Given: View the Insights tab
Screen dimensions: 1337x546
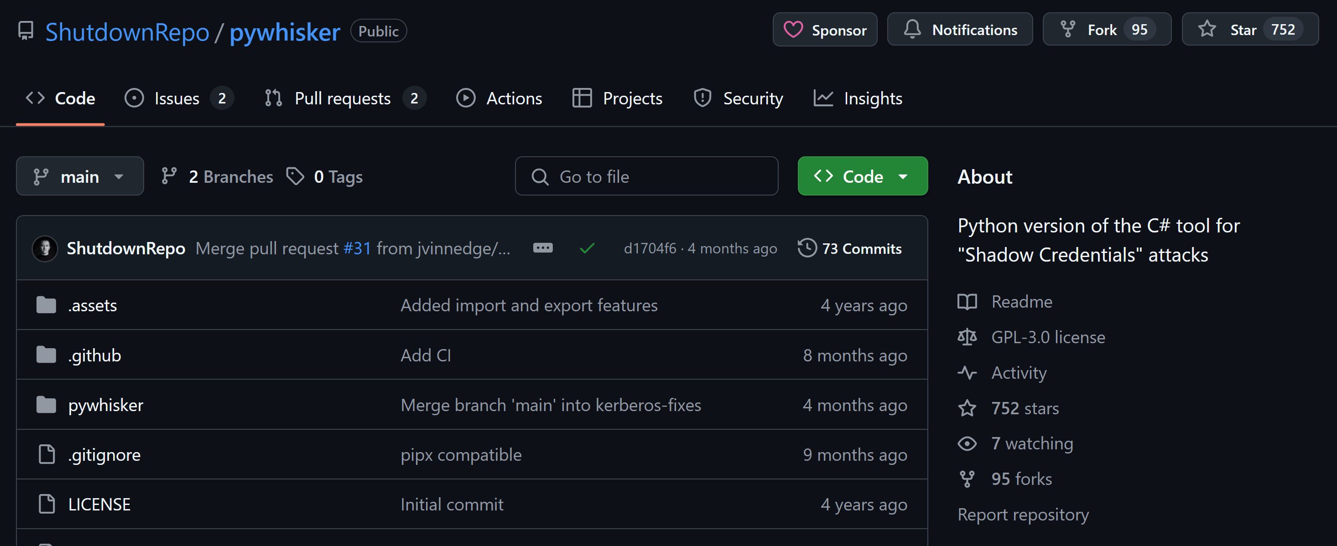Looking at the screenshot, I should (858, 98).
